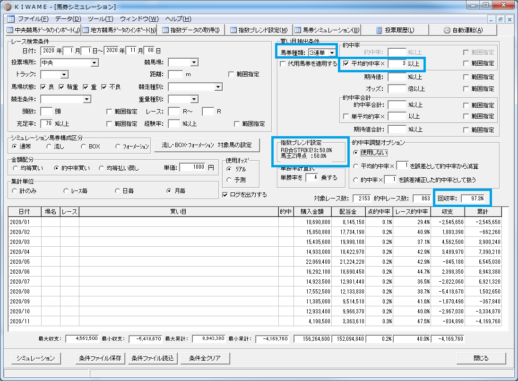Click 地方競馬データのインポート toolbar icon
The width and height of the screenshot is (518, 381).
click(x=86, y=30)
